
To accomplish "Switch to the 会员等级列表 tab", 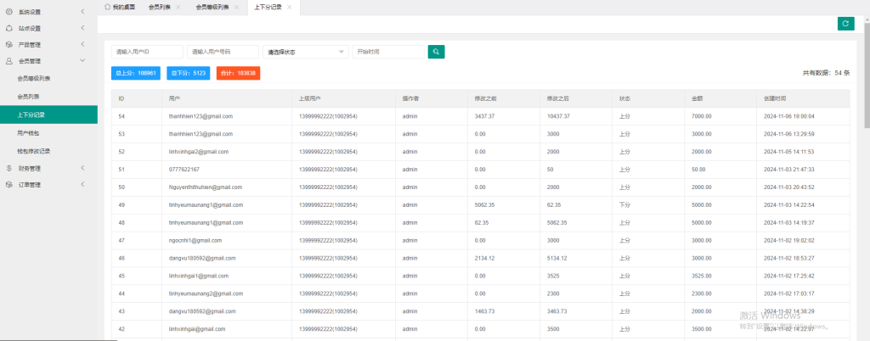I will tap(212, 7).
